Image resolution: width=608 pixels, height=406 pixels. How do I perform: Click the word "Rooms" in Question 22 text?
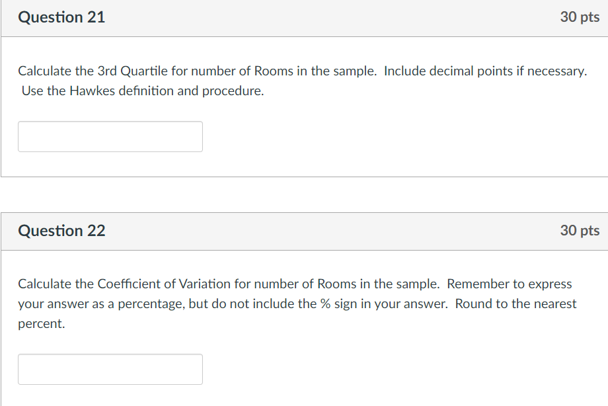pyautogui.click(x=337, y=284)
